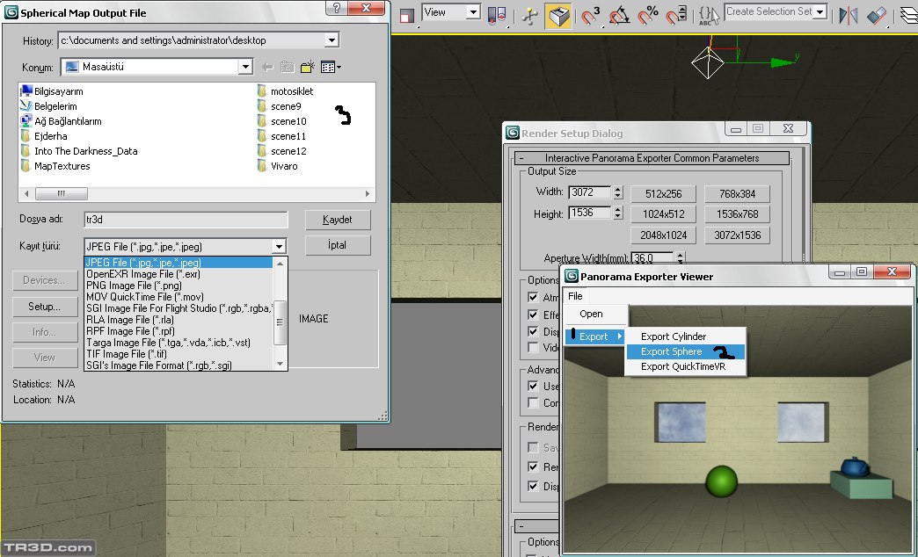
Task: Toggle the Atmospherics checkbox
Action: (533, 298)
